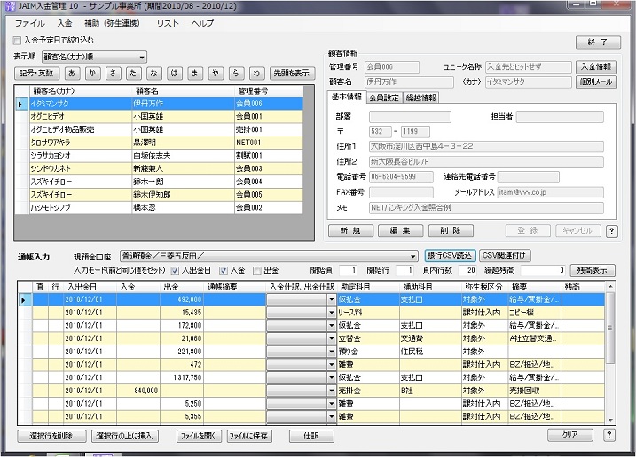Click the 繰越残高 input field

(x=543, y=270)
